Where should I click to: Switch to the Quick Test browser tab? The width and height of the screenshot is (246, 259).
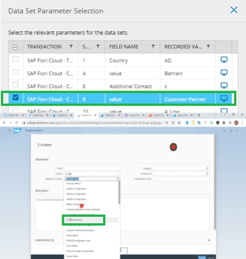point(14,115)
